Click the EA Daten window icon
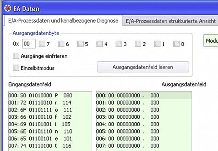The image size is (218, 151). pyautogui.click(x=7, y=7)
